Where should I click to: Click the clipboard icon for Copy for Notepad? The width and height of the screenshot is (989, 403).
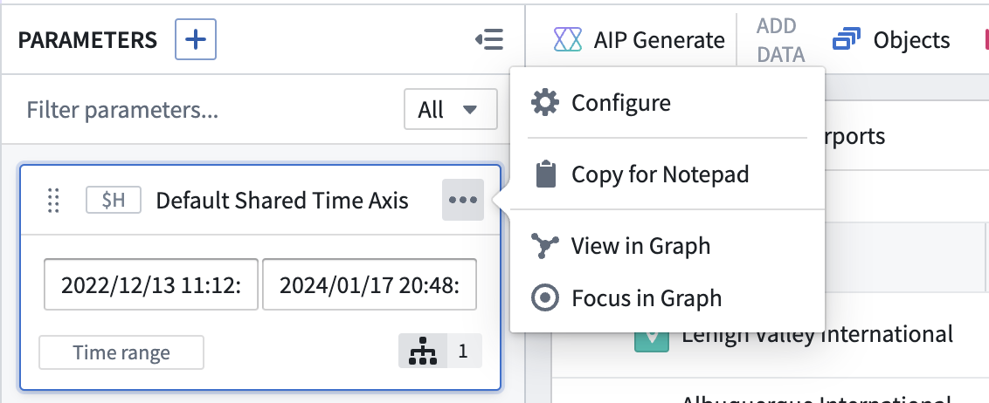[546, 174]
